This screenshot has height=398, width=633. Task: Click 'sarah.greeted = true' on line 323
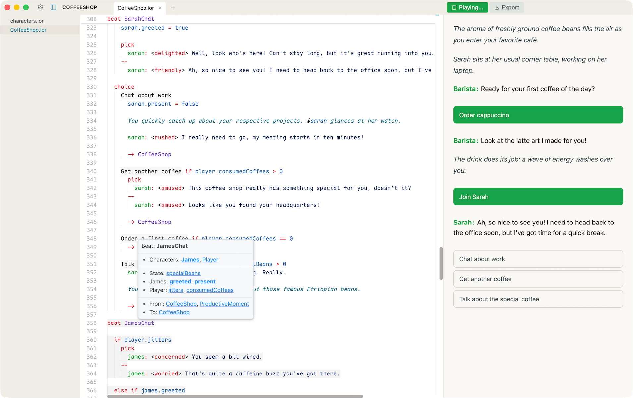(154, 28)
